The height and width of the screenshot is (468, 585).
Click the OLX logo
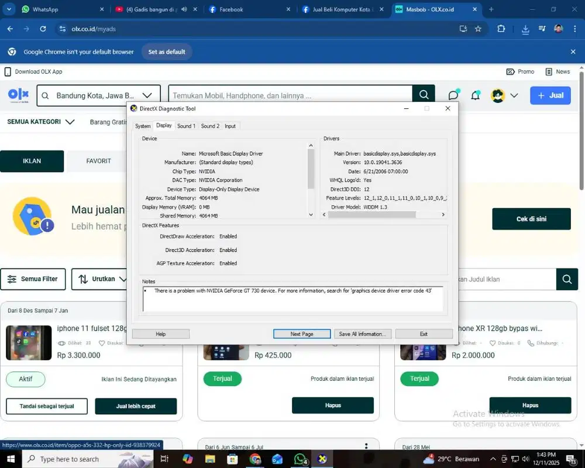18,95
